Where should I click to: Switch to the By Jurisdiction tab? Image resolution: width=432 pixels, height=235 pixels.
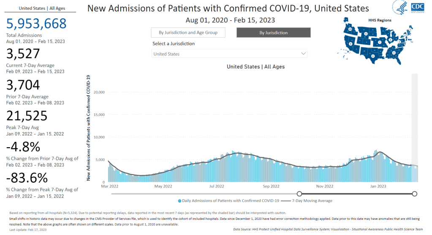(x=274, y=33)
